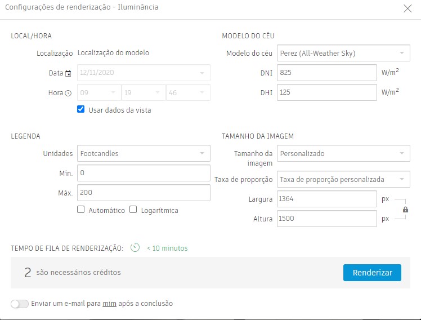Open the Unidades dropdown showing Footcandles
Viewport: 421px width, 320px height.
pyautogui.click(x=143, y=153)
